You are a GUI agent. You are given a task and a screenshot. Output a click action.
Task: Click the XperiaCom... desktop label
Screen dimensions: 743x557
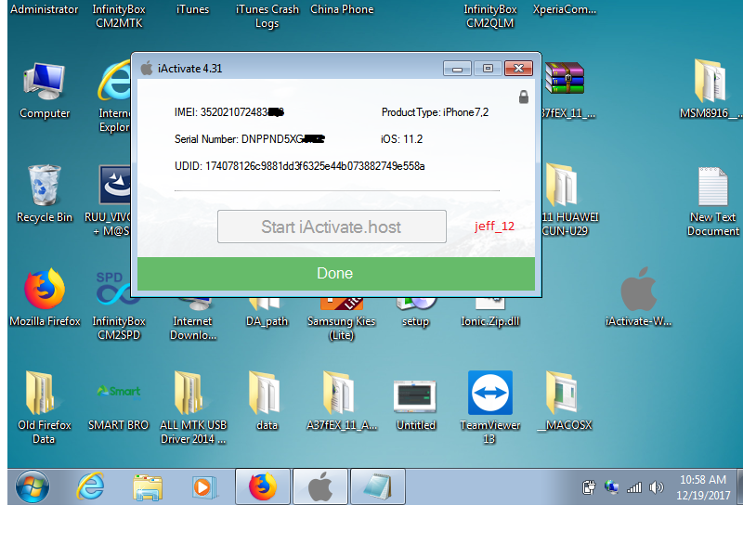click(x=565, y=9)
